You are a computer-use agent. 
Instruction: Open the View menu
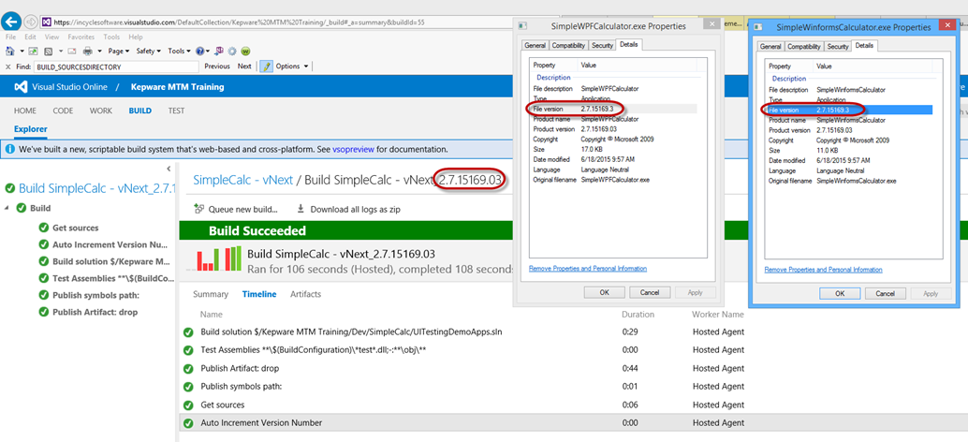click(51, 37)
